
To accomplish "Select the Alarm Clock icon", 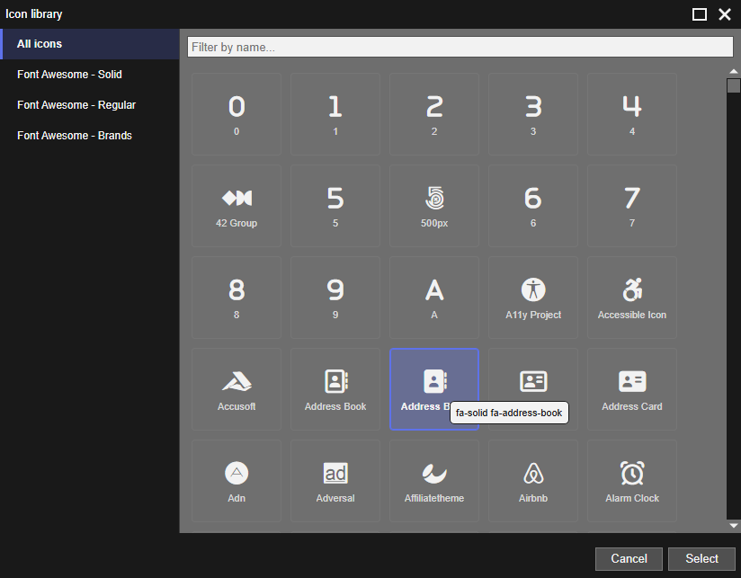I will 632,481.
